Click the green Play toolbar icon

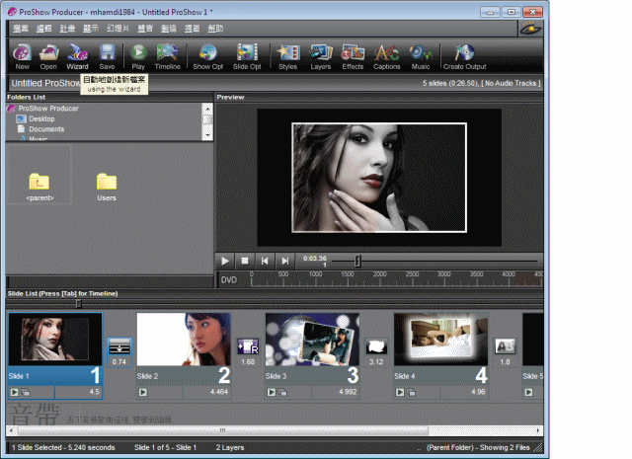(138, 57)
